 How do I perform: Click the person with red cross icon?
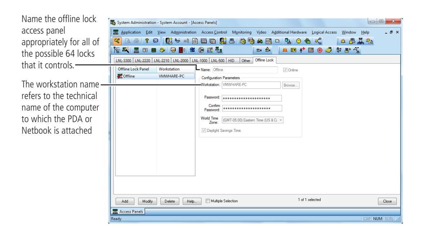[302, 50]
